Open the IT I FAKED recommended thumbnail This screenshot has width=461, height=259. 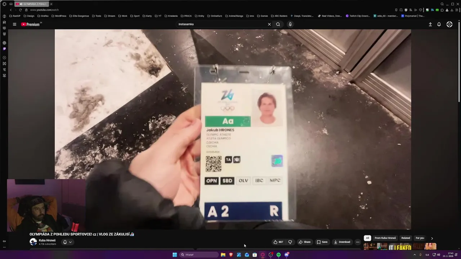point(400,247)
